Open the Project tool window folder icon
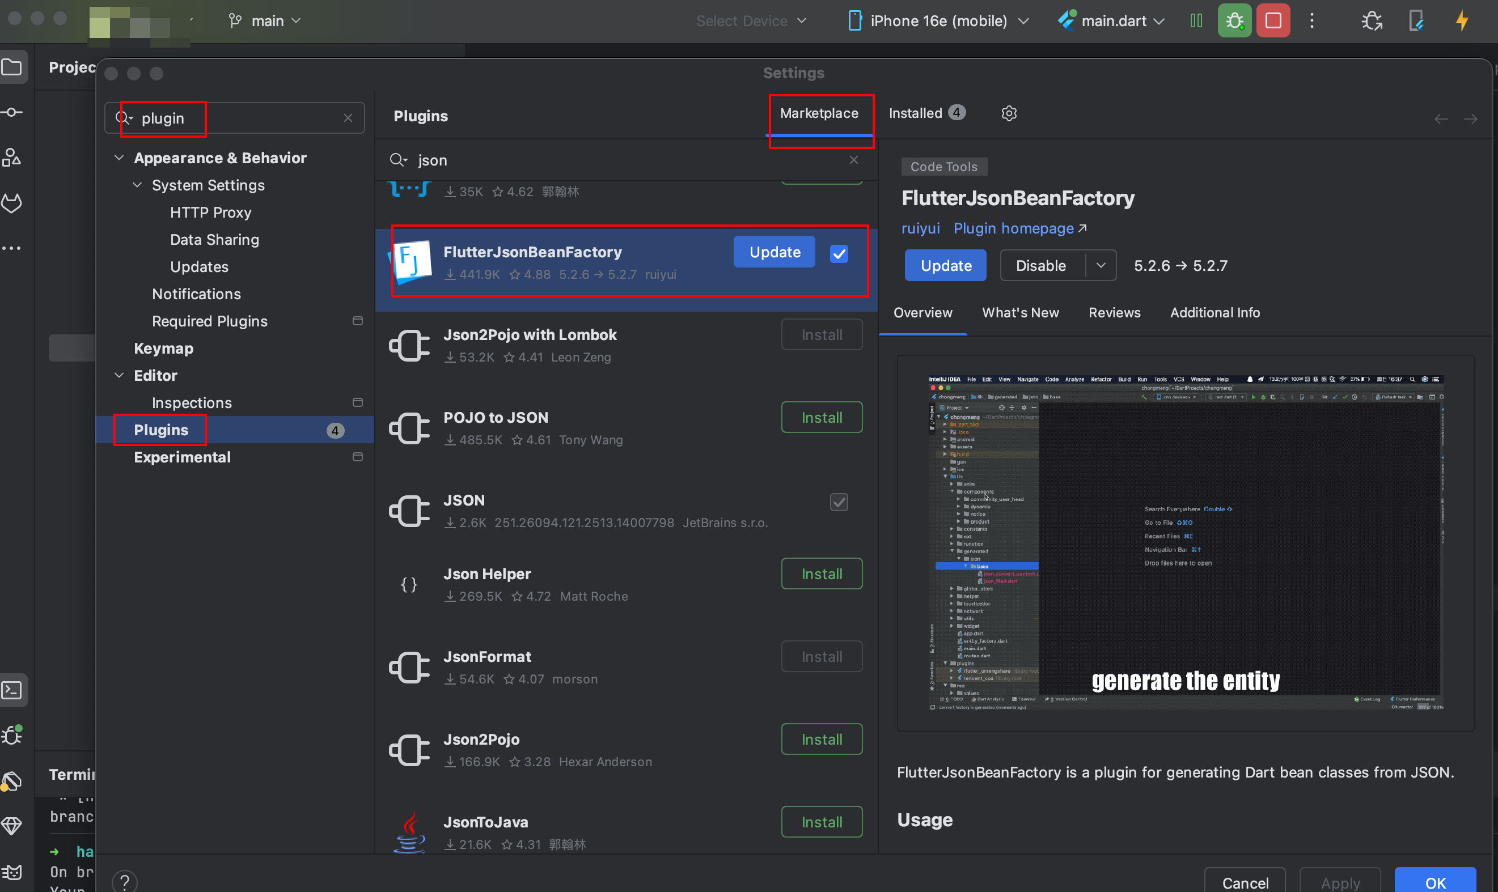 tap(12, 67)
